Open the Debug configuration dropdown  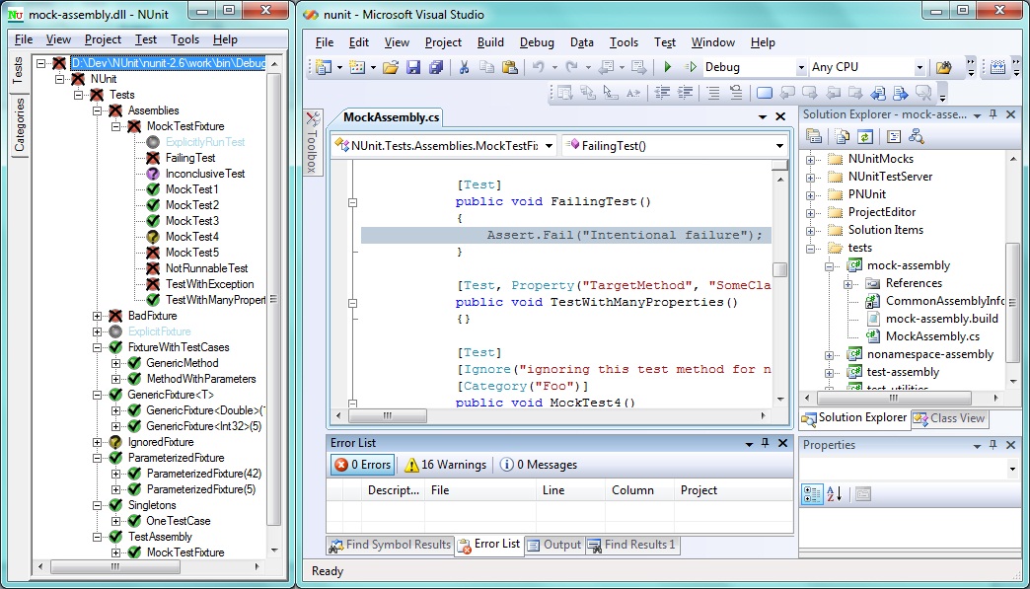coord(800,68)
